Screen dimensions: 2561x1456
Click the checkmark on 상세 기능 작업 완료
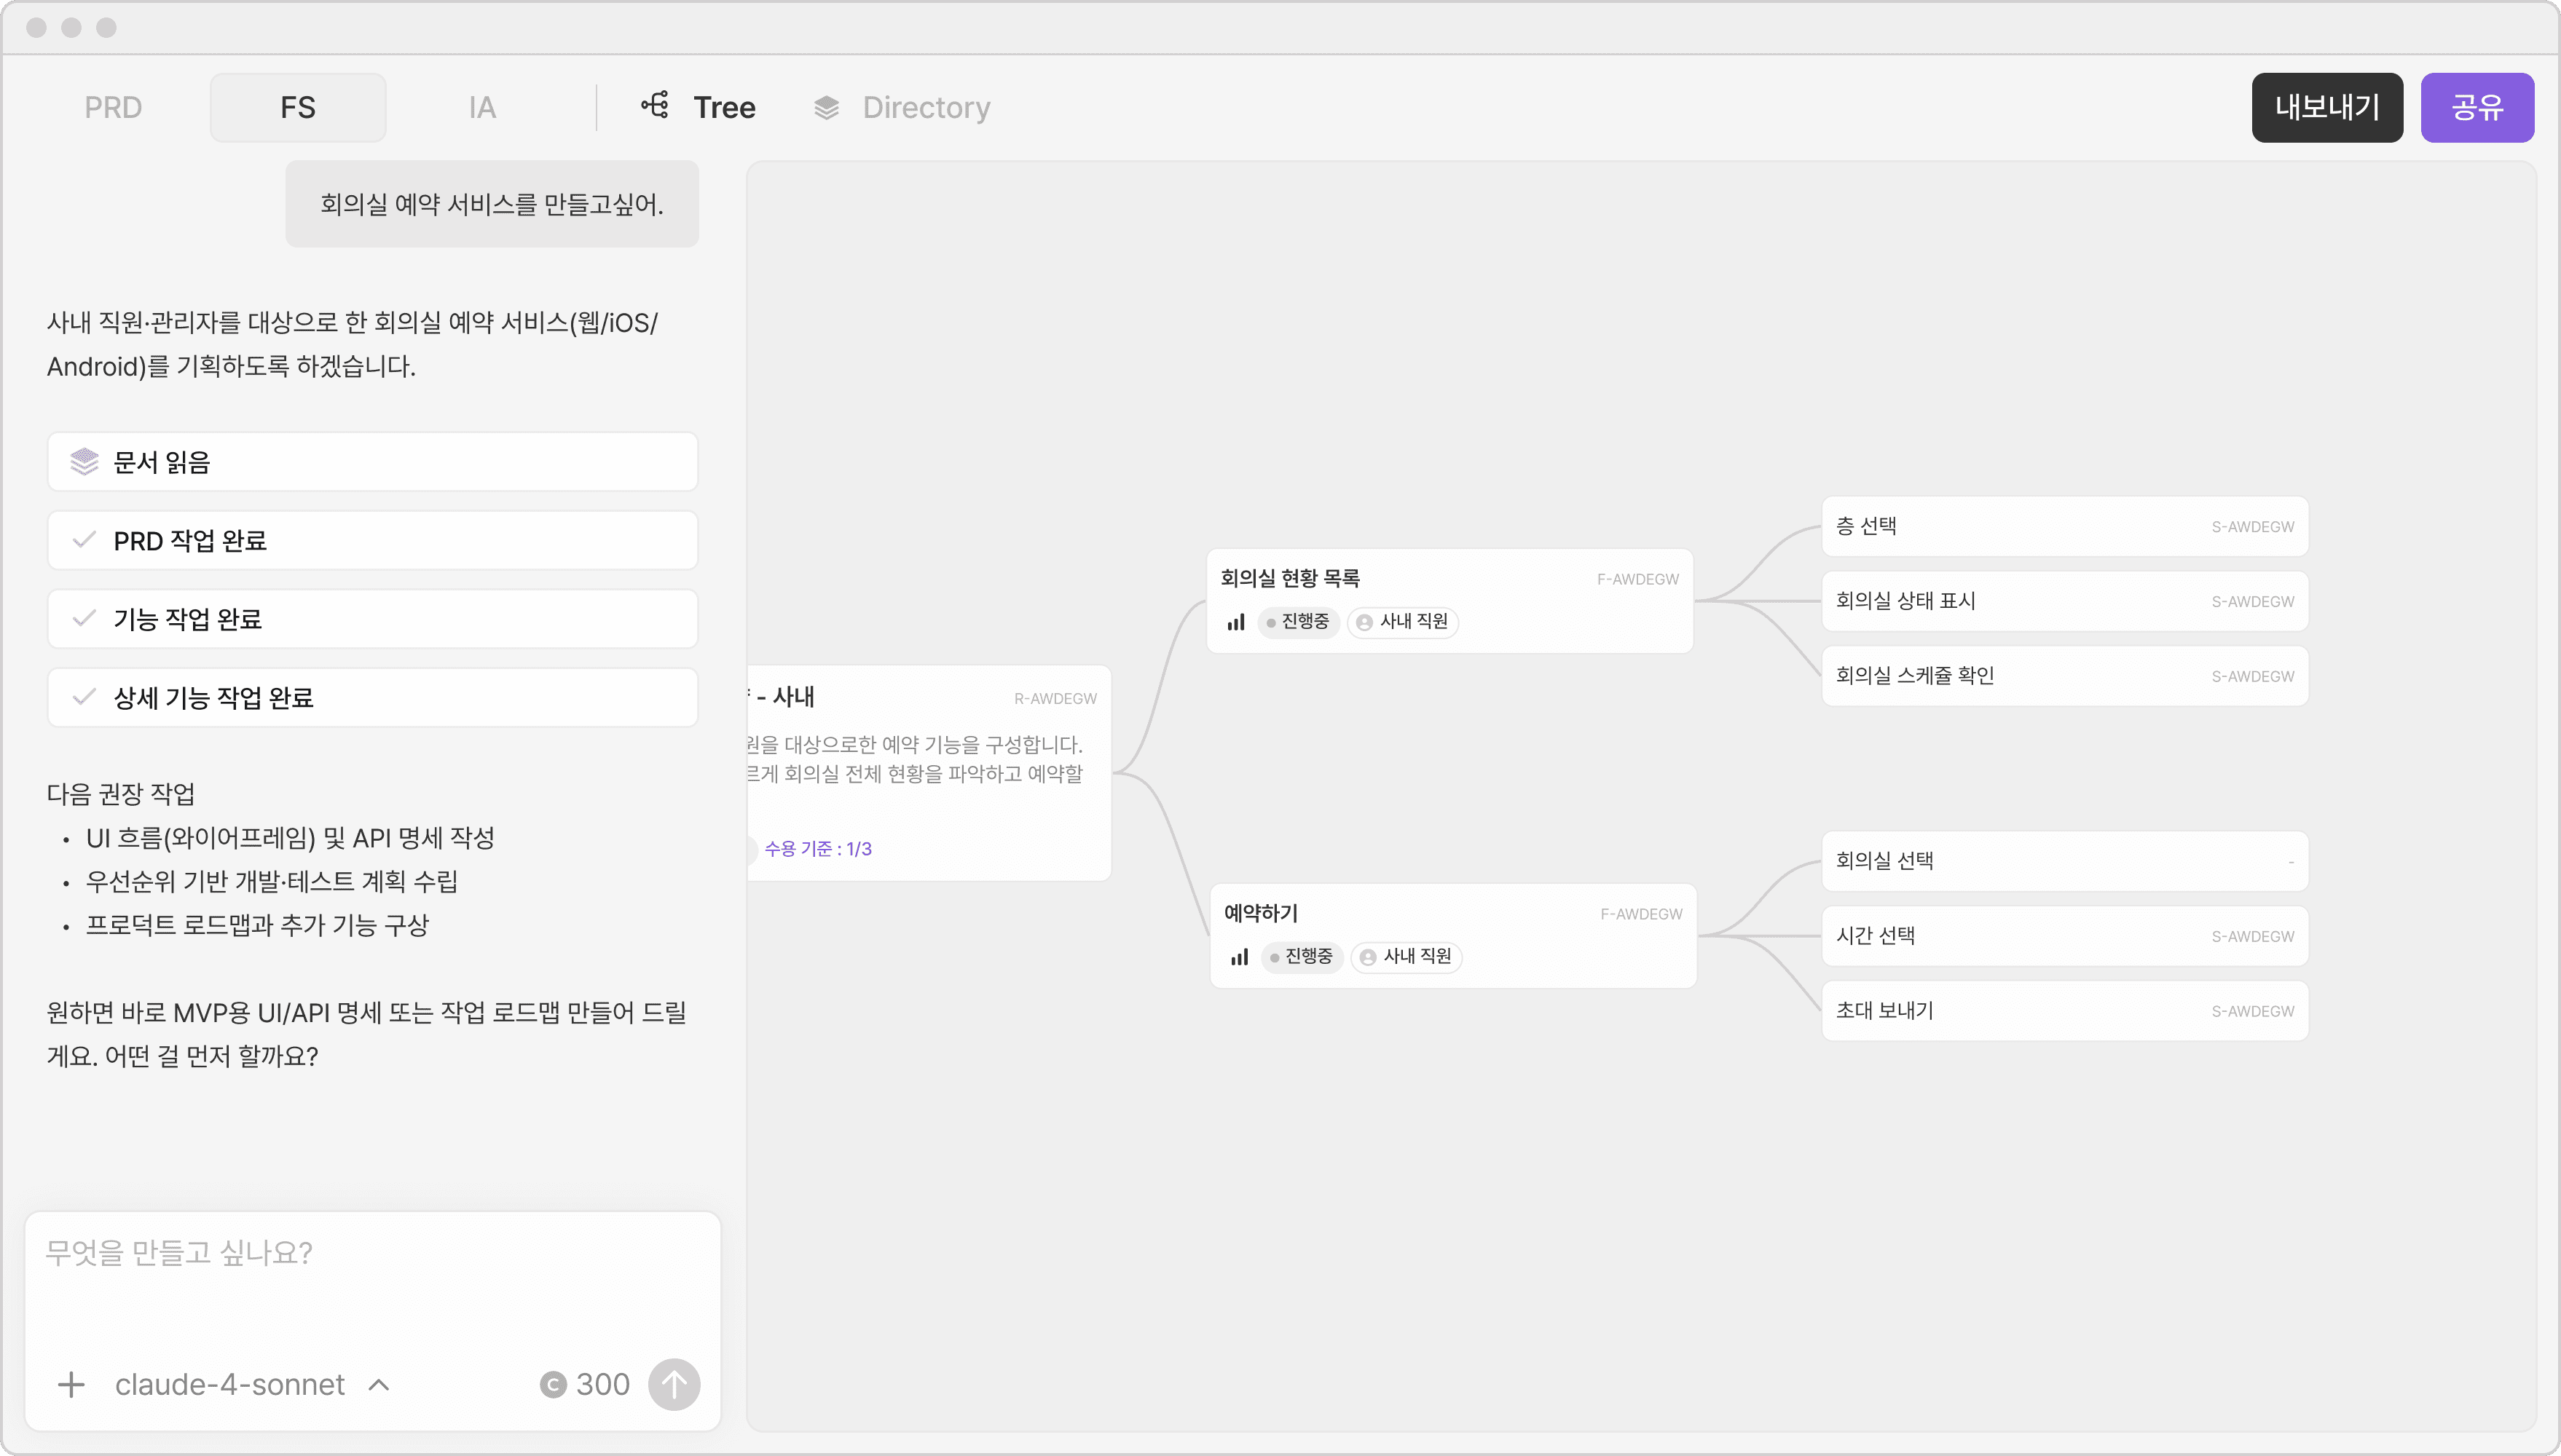84,697
